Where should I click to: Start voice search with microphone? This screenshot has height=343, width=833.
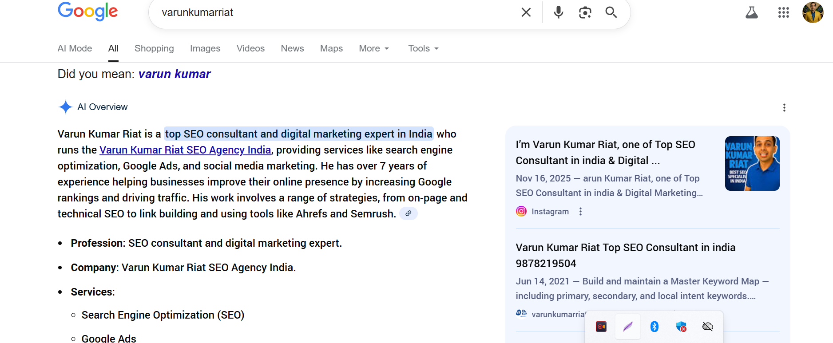coord(559,12)
